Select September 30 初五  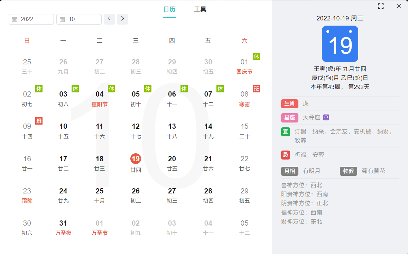click(208, 66)
